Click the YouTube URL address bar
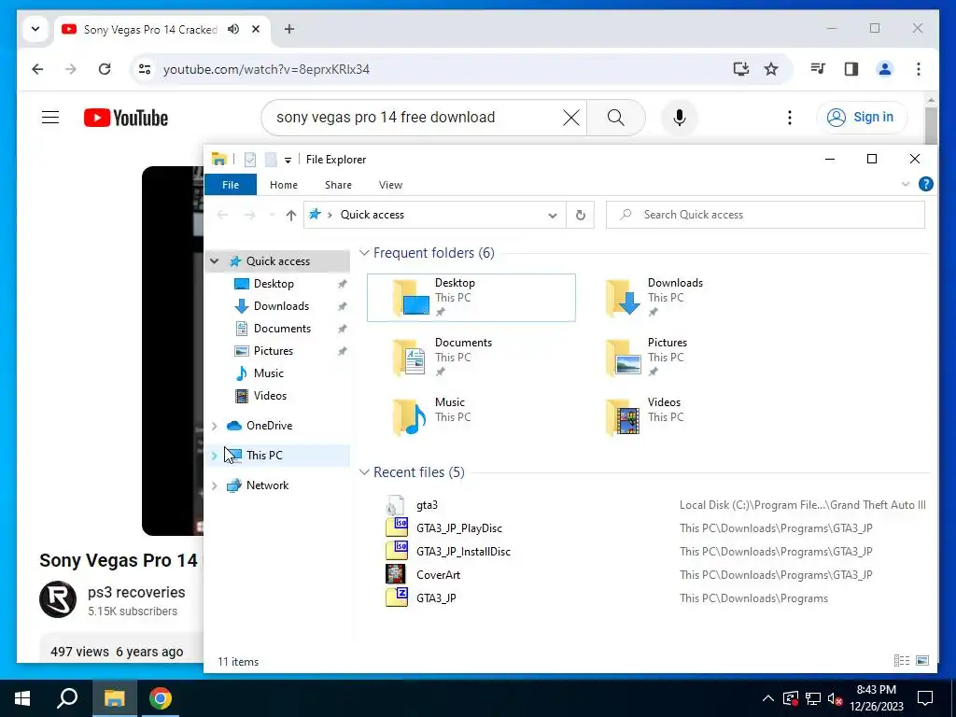Image resolution: width=956 pixels, height=717 pixels. click(x=266, y=69)
